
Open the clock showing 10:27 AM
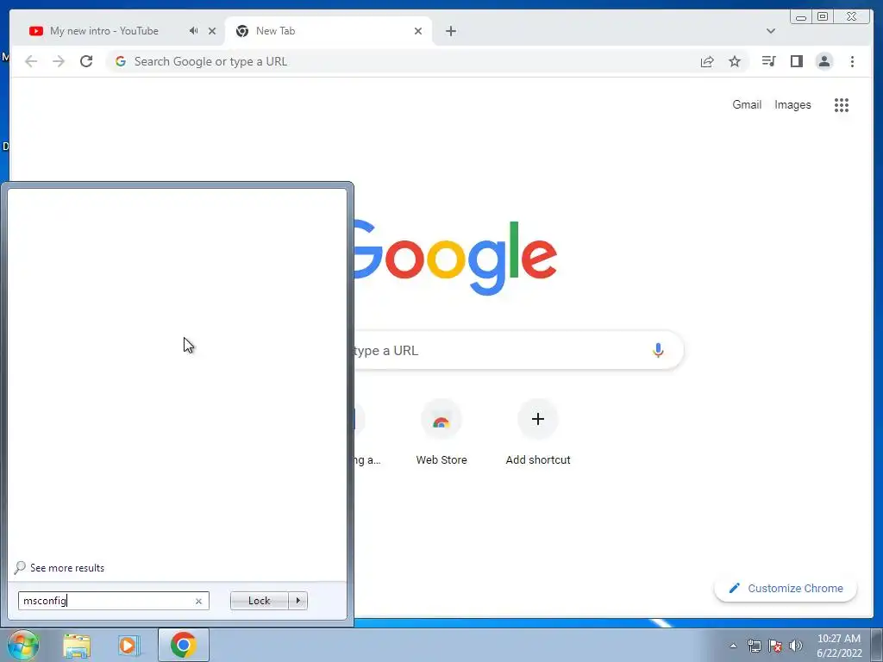[x=839, y=646]
